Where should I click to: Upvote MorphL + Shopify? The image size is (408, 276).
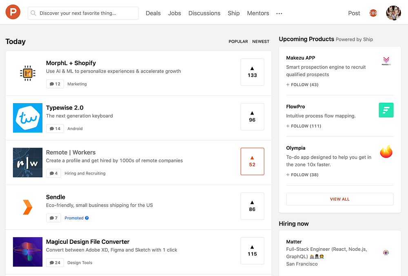(252, 72)
